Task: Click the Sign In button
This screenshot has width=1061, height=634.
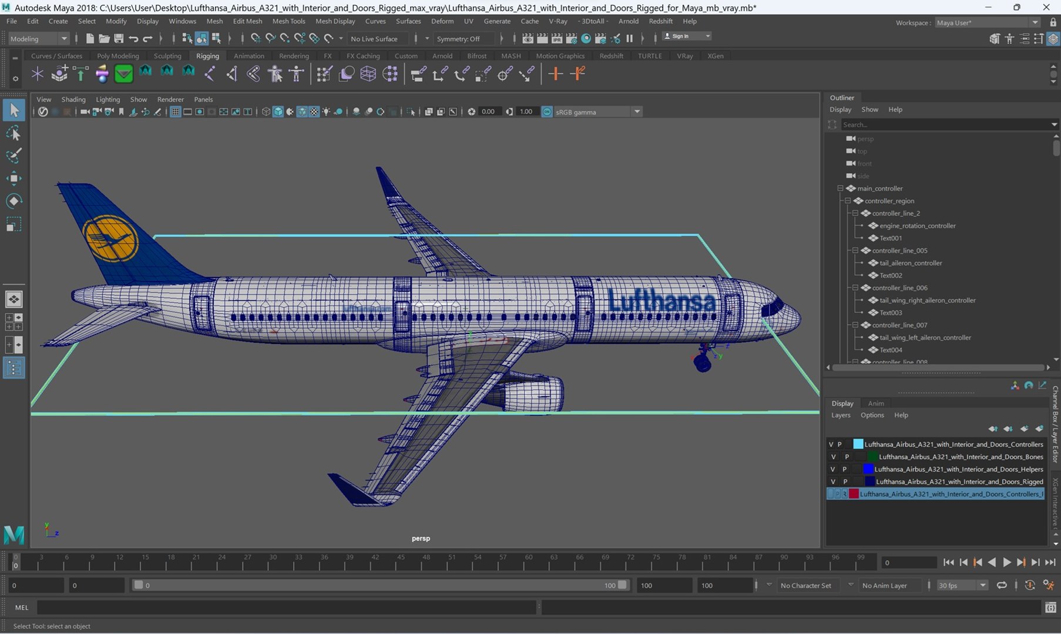Action: point(686,36)
